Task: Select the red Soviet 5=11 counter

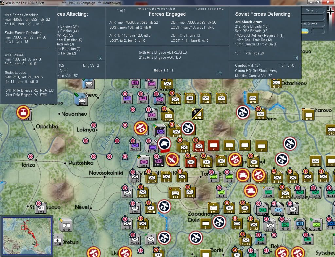Action: 199,146
